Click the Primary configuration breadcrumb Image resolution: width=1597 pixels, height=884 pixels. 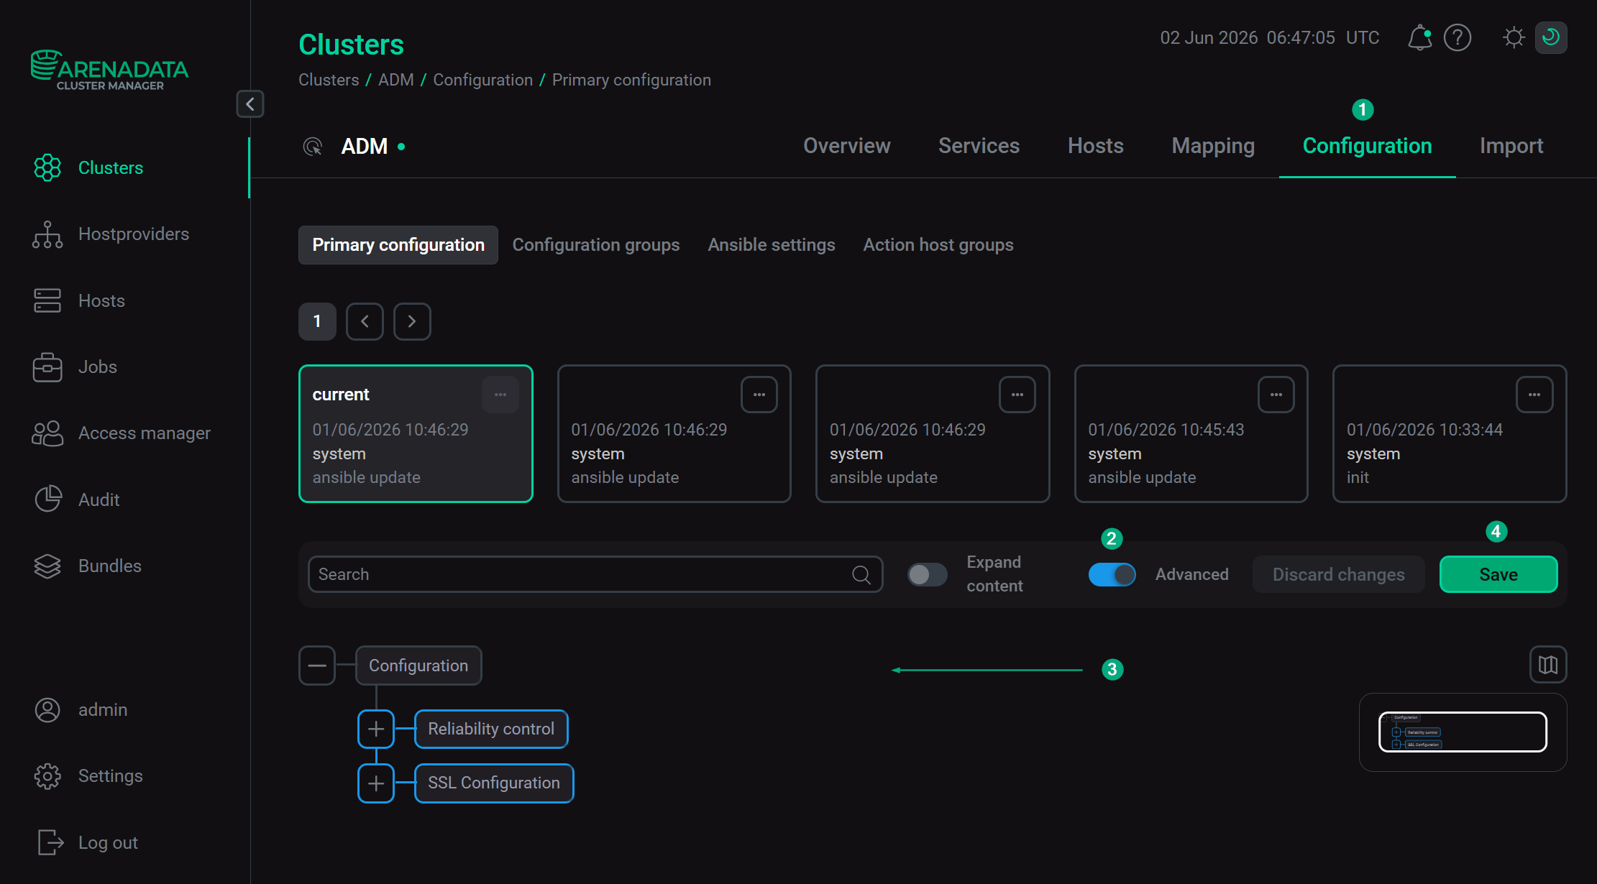(631, 80)
